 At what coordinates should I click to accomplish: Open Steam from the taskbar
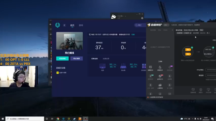75,119
